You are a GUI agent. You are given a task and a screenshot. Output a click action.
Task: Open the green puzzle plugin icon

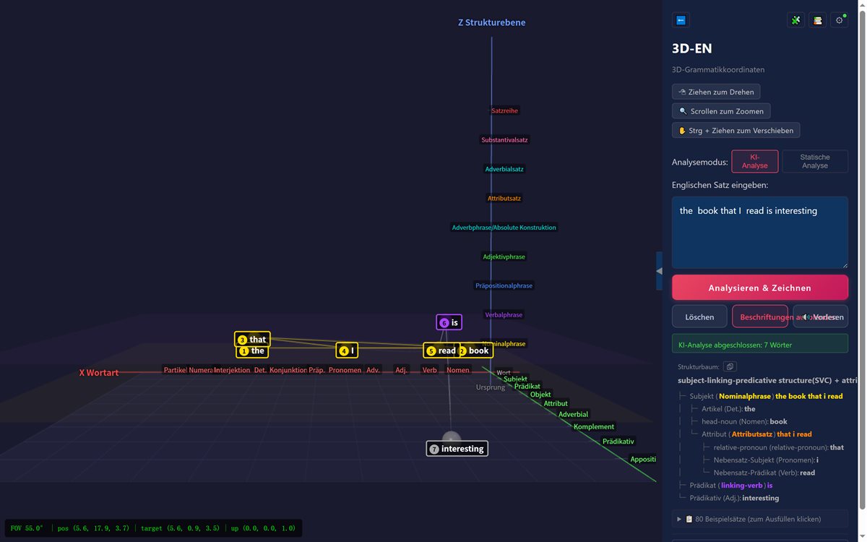coord(795,20)
